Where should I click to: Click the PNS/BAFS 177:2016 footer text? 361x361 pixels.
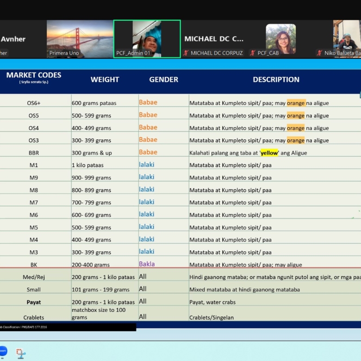point(35,327)
